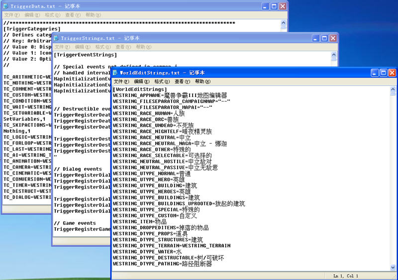Screen dimensions: 398x280
Task: Maximize the WorldEditStrings.txt window
Action: pyautogui.click(x=383, y=73)
